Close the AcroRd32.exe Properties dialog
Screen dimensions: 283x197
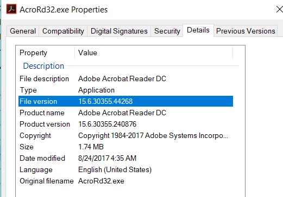click(x=280, y=9)
